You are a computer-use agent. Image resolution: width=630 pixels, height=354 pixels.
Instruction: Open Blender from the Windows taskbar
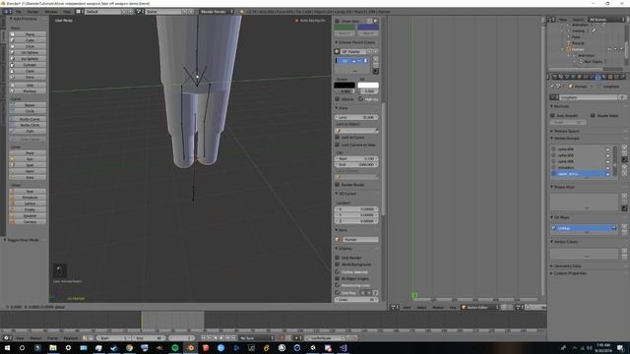coord(190,347)
